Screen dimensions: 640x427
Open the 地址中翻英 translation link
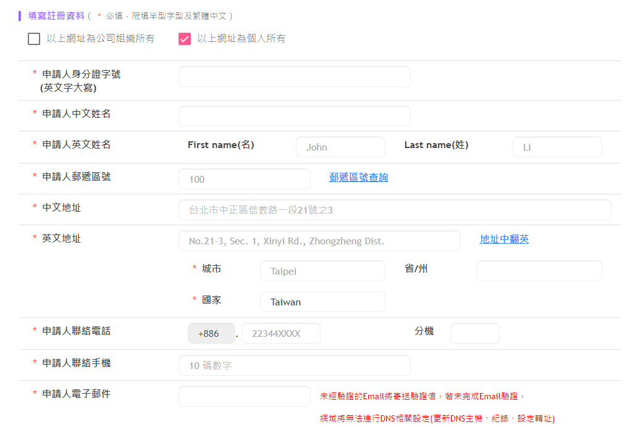point(504,239)
